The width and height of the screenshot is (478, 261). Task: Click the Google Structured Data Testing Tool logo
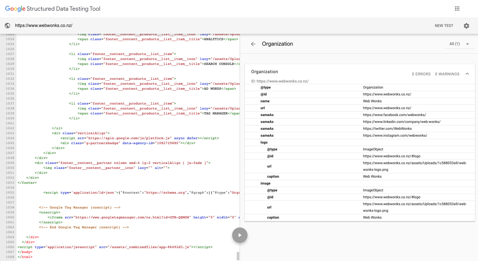click(x=53, y=9)
